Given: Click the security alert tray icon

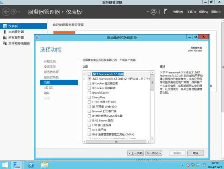Looking at the screenshot, I should click(x=188, y=165).
